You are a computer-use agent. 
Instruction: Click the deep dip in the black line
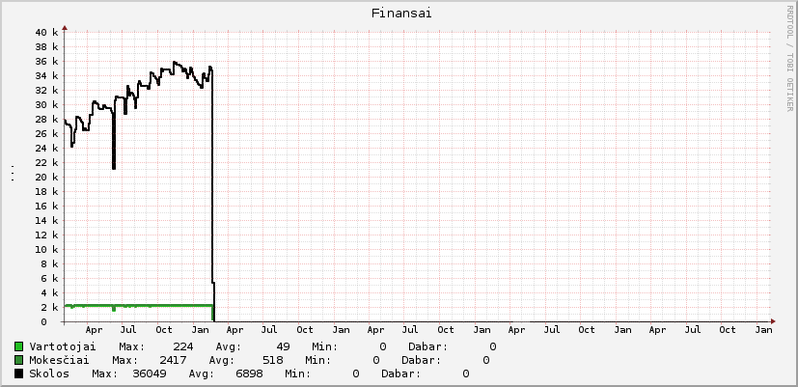click(x=114, y=166)
